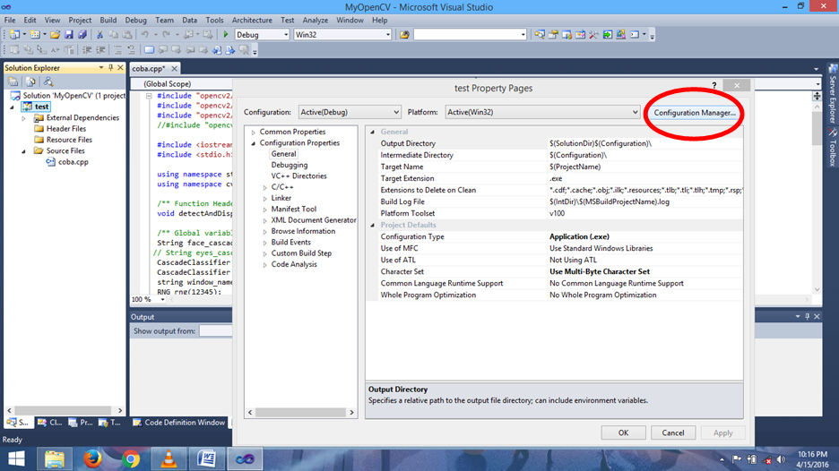The image size is (839, 471).
Task: Open Firefox from the taskbar
Action: [92, 458]
